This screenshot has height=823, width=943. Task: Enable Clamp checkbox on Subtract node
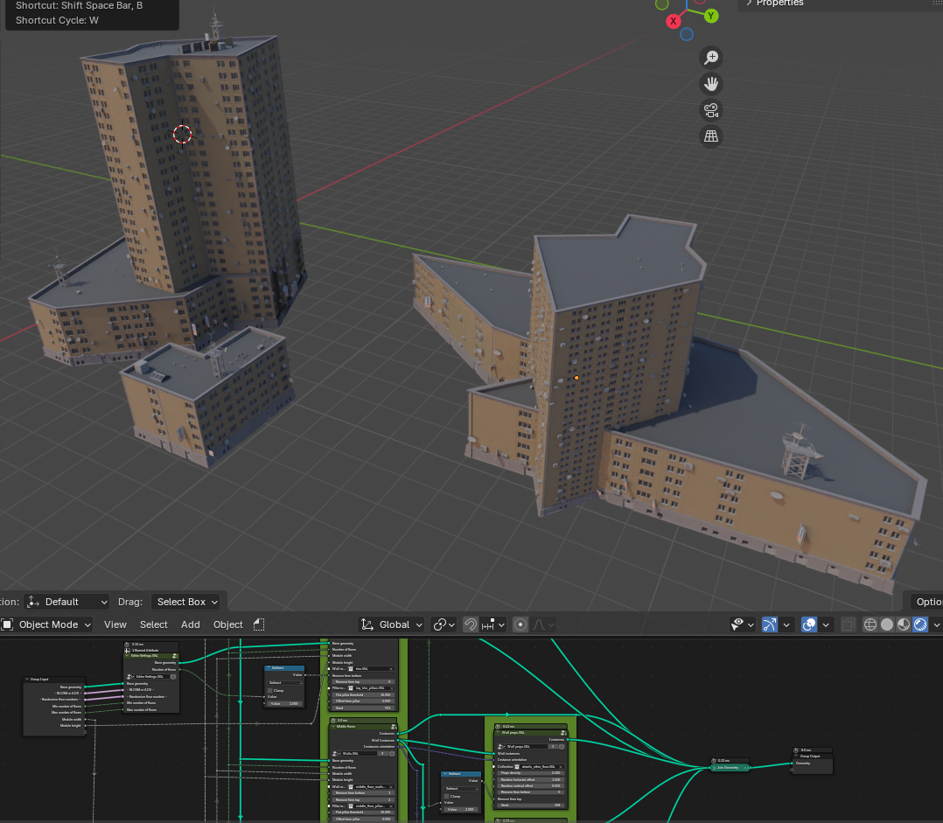point(271,690)
